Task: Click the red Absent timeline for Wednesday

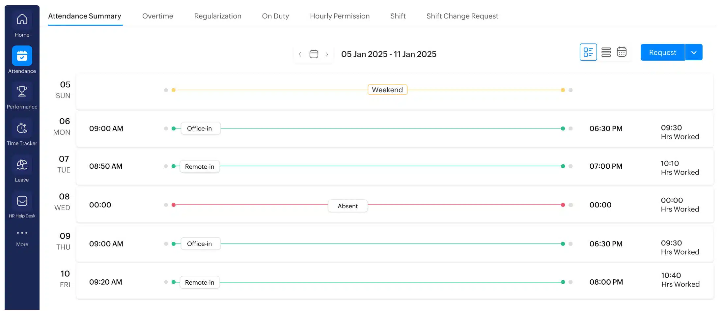Action: coord(347,206)
